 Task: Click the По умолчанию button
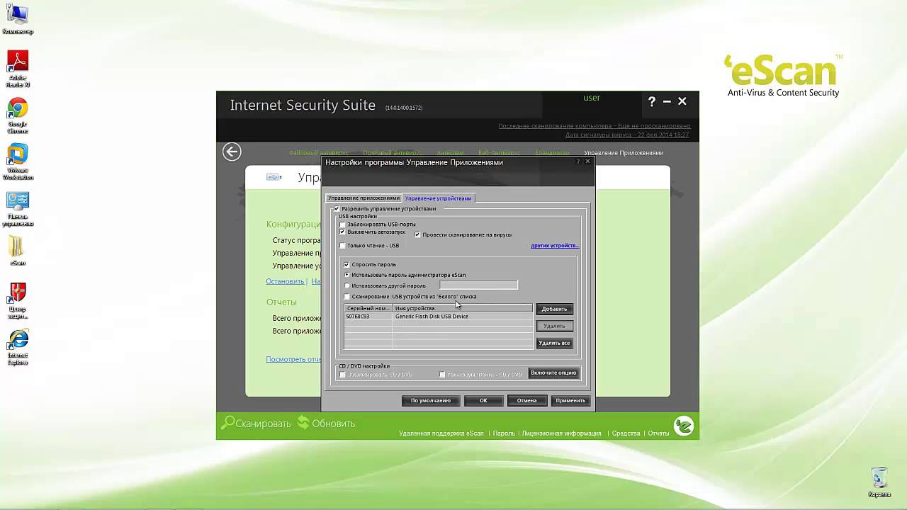coord(431,400)
